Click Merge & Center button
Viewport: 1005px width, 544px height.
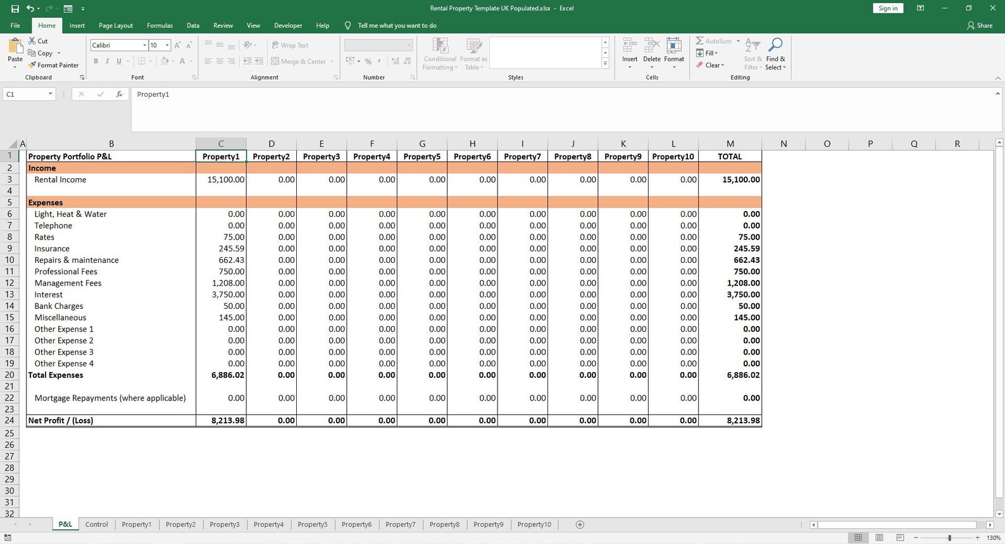coord(299,61)
